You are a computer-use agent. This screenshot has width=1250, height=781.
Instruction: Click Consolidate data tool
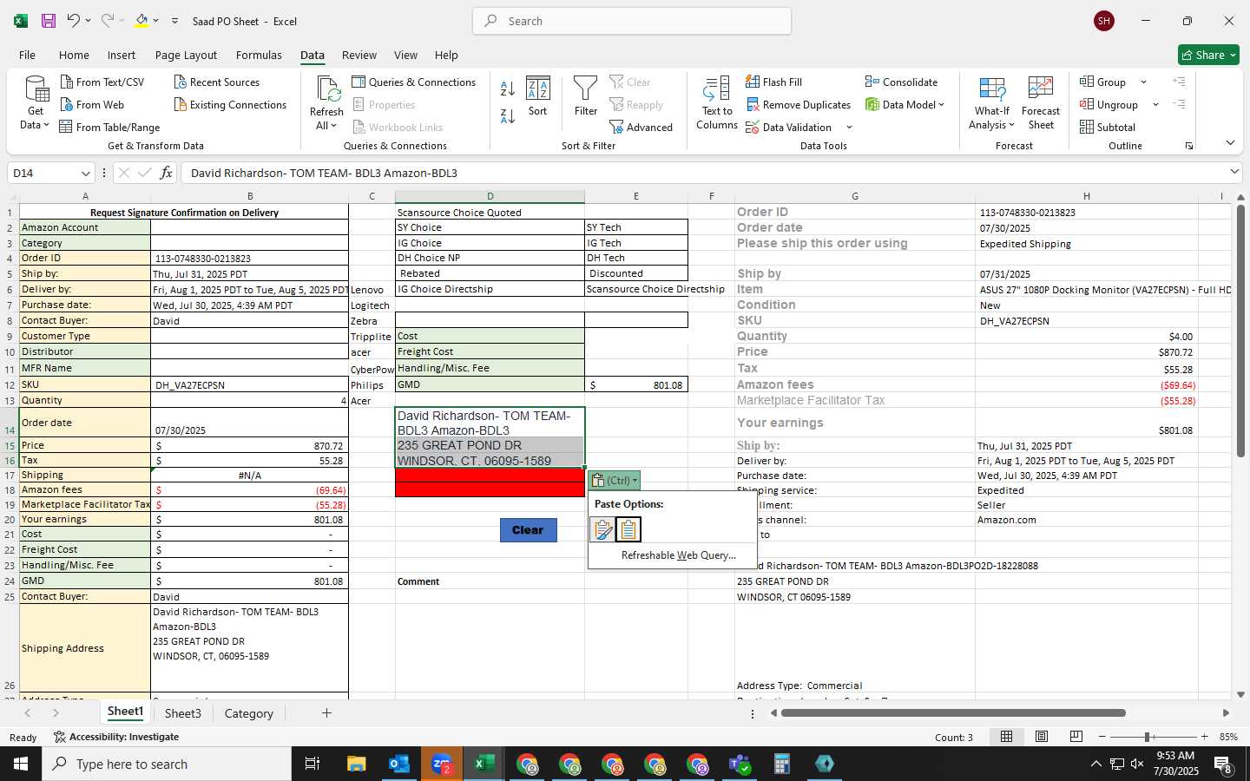(x=901, y=82)
